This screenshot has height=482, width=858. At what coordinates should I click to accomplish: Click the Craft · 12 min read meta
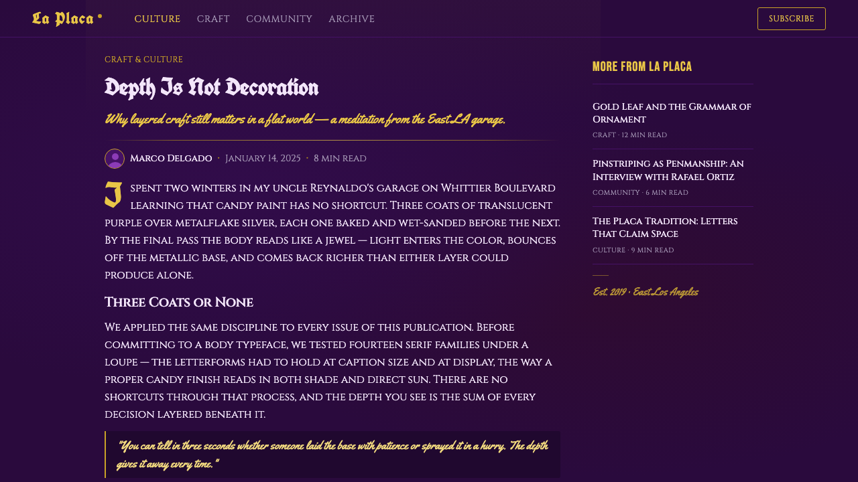pos(629,135)
